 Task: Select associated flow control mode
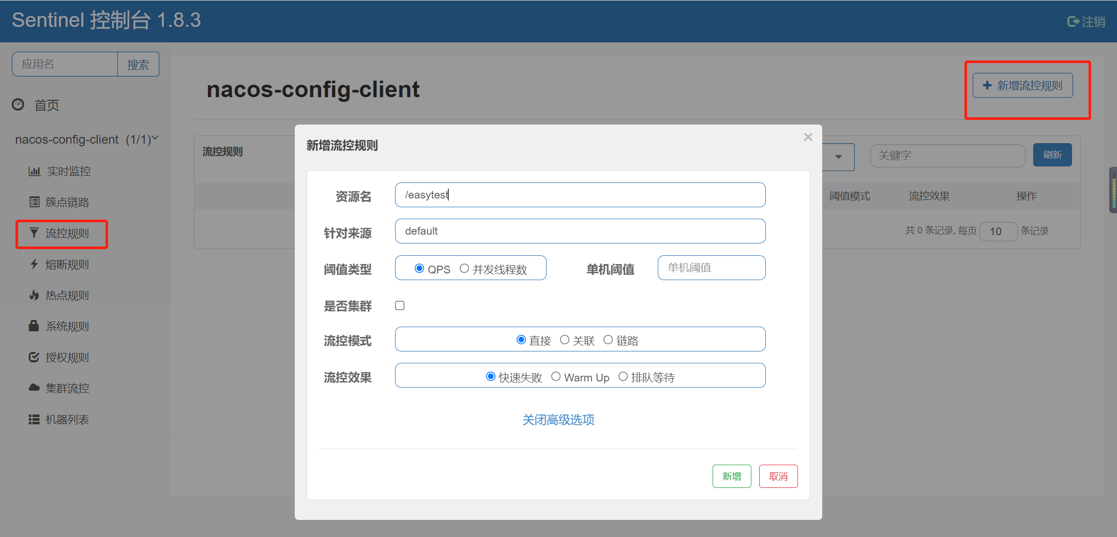[565, 340]
